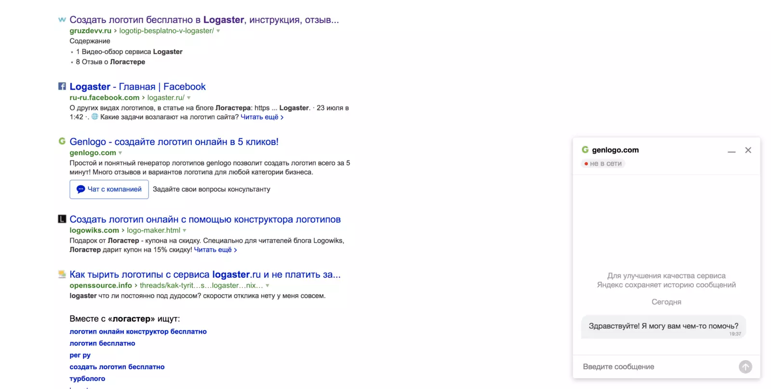Send the message with the arrow button
The width and height of the screenshot is (771, 389).
pos(745,367)
